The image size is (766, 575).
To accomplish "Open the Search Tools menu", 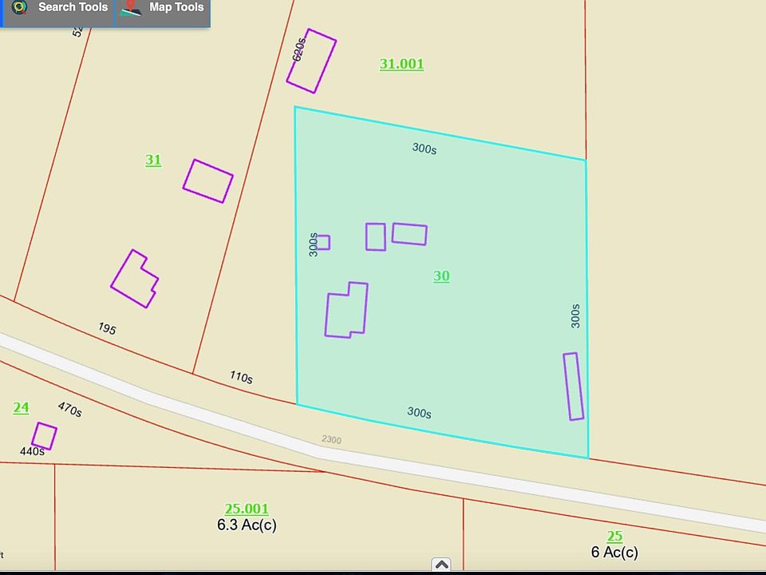I will (72, 8).
